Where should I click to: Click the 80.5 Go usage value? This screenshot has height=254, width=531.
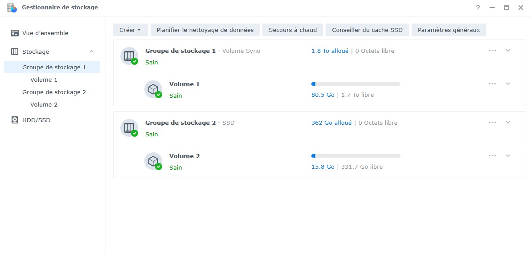tap(323, 95)
